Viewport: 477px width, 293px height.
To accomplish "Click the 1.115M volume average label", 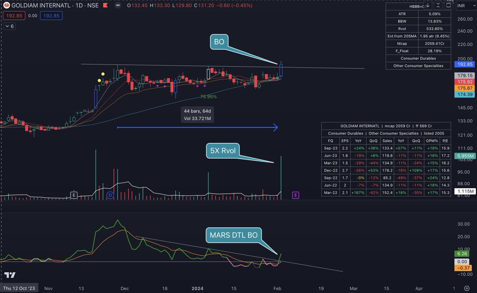I will [x=464, y=191].
